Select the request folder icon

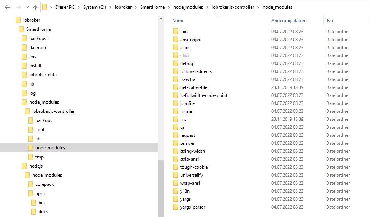(x=176, y=135)
